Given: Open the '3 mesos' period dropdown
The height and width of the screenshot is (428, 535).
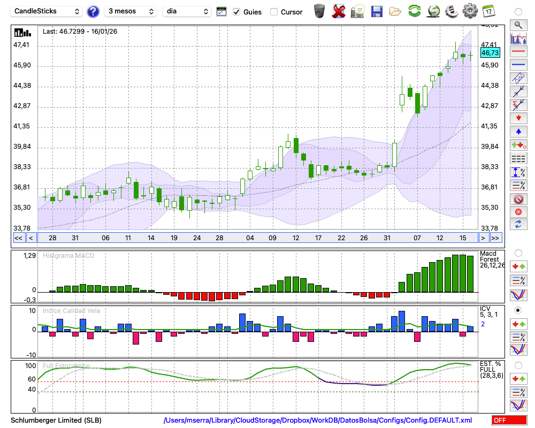Looking at the screenshot, I should click(x=131, y=11).
